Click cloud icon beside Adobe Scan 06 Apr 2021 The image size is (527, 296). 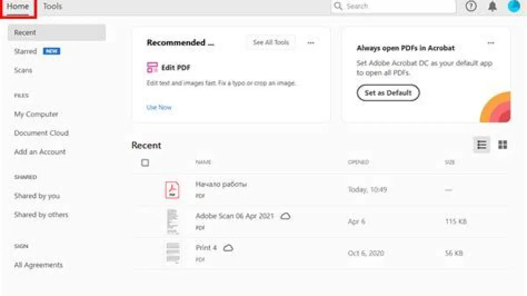click(285, 216)
